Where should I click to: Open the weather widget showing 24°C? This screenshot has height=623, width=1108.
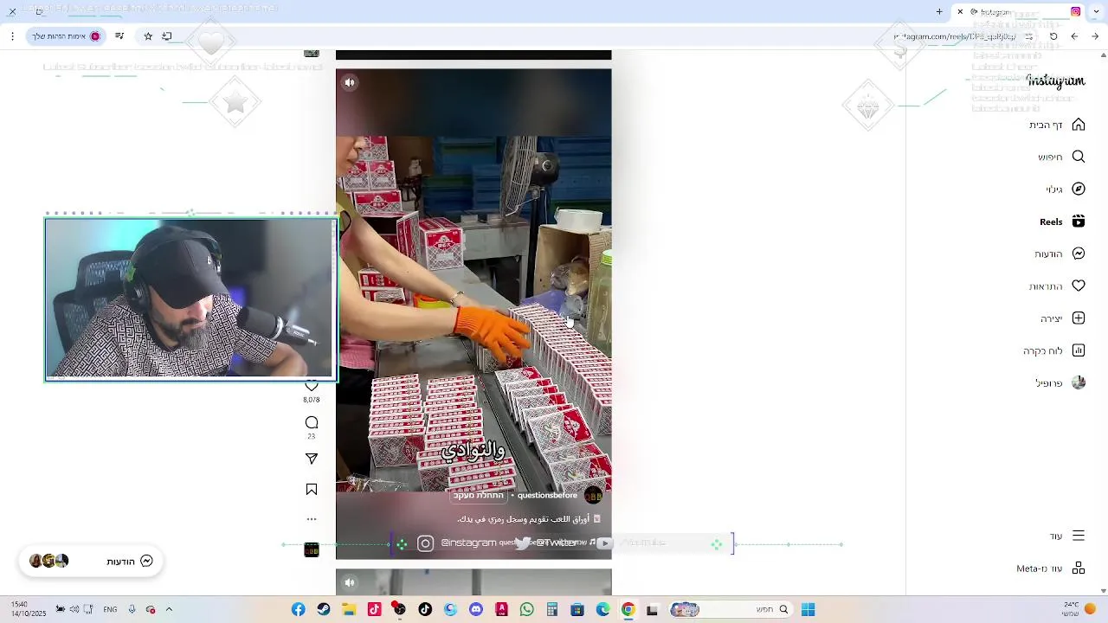click(x=1079, y=609)
